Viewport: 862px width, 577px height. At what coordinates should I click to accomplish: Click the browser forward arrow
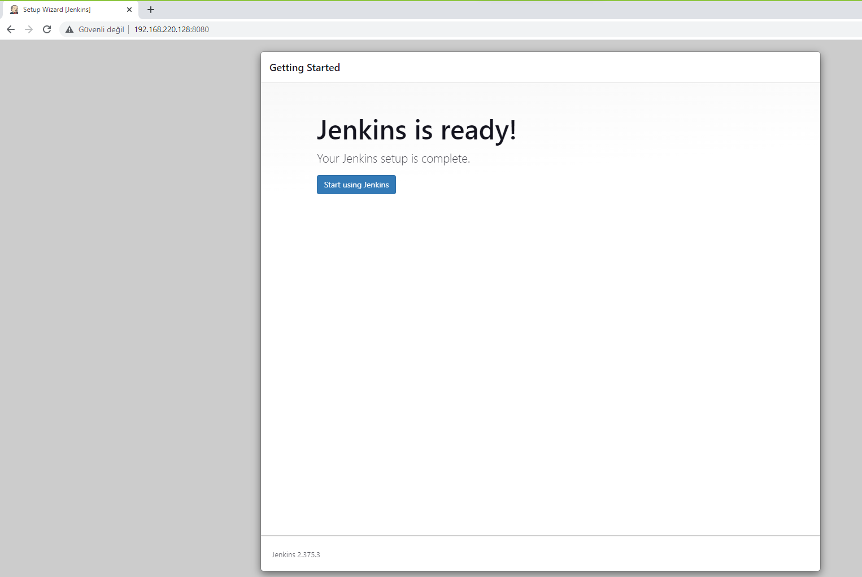point(29,29)
